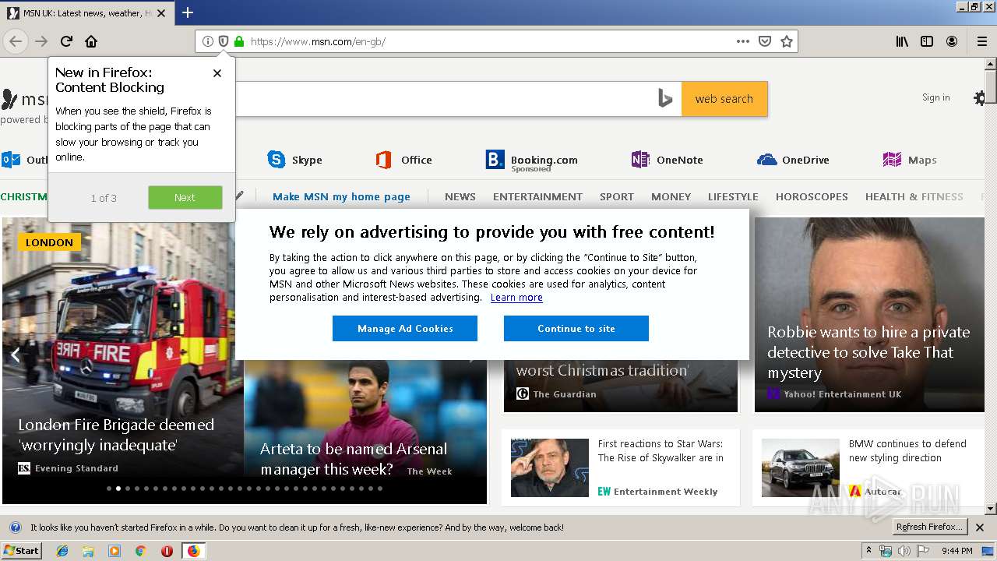Click the MSN web search input field
This screenshot has width=997, height=561.
[x=444, y=99]
